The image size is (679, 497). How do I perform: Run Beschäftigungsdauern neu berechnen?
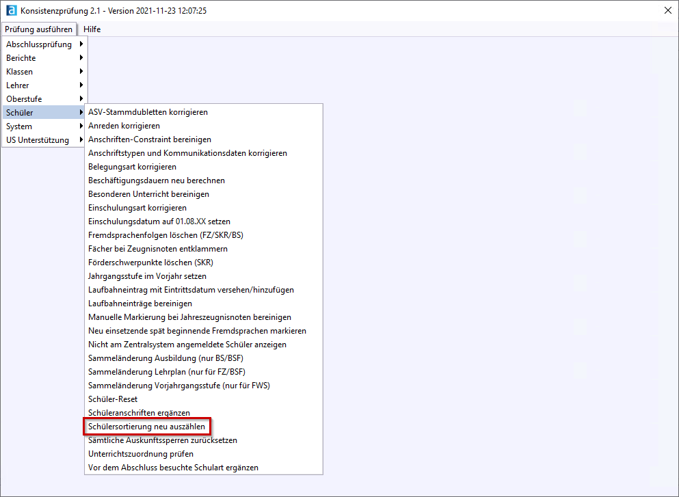204,180
